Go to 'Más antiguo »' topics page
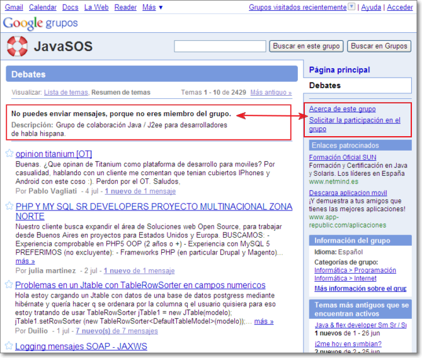Image resolution: width=422 pixels, height=358 pixels. [x=271, y=93]
